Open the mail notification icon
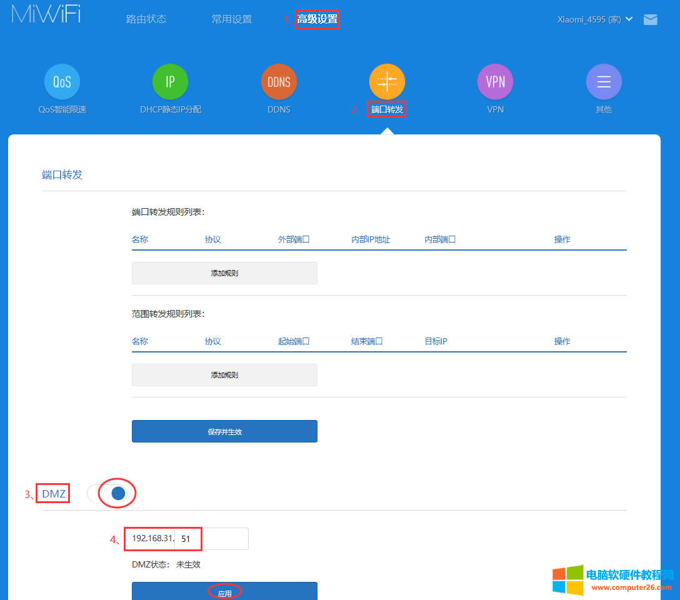 (x=650, y=19)
